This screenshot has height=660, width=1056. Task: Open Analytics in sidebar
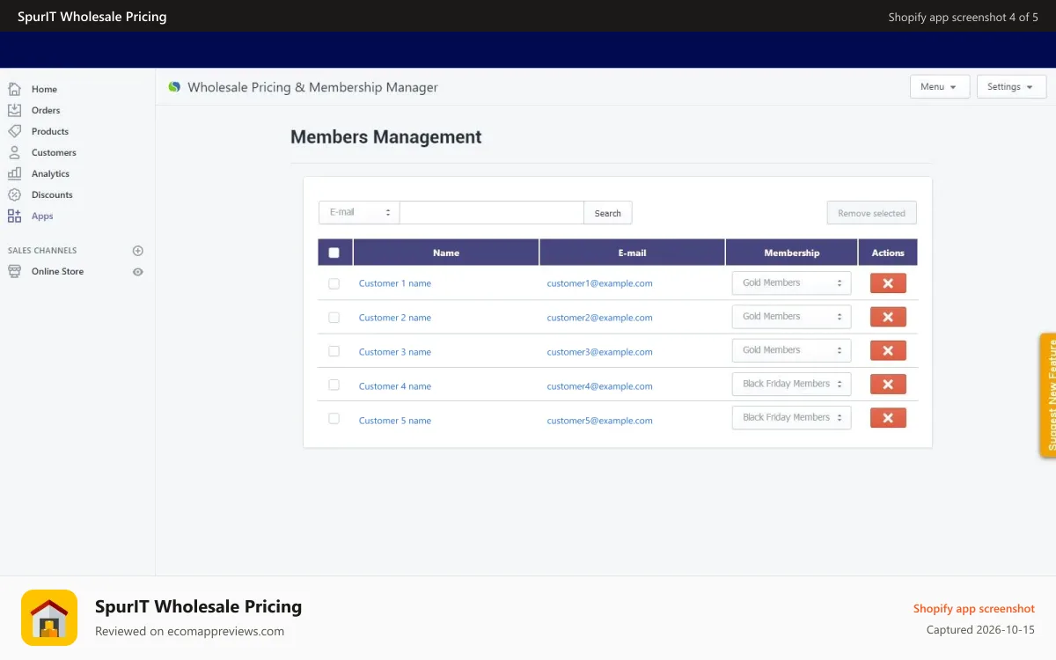pyautogui.click(x=50, y=173)
